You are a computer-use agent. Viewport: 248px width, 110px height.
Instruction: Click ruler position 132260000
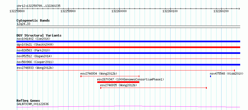[x=119, y=11]
